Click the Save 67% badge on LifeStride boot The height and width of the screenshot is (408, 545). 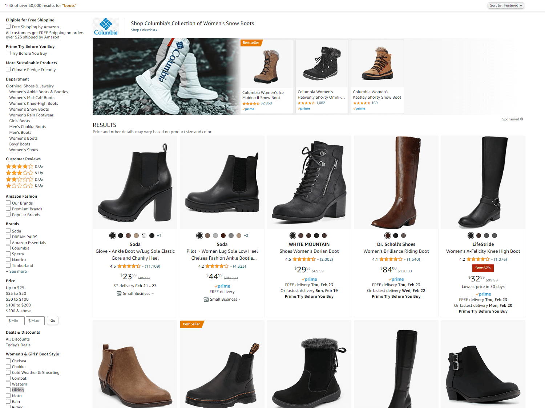(483, 268)
